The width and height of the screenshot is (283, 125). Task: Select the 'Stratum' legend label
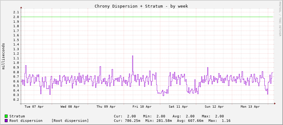(17, 116)
